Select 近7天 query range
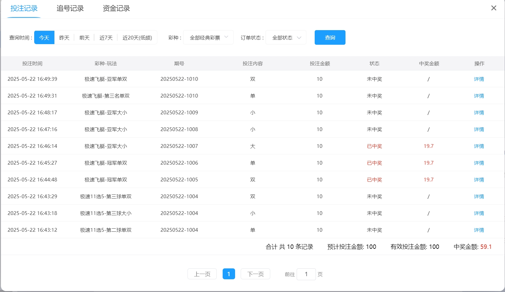This screenshot has width=505, height=292. 106,38
